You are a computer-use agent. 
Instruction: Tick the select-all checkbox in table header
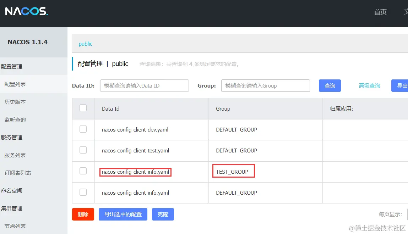[83, 108]
